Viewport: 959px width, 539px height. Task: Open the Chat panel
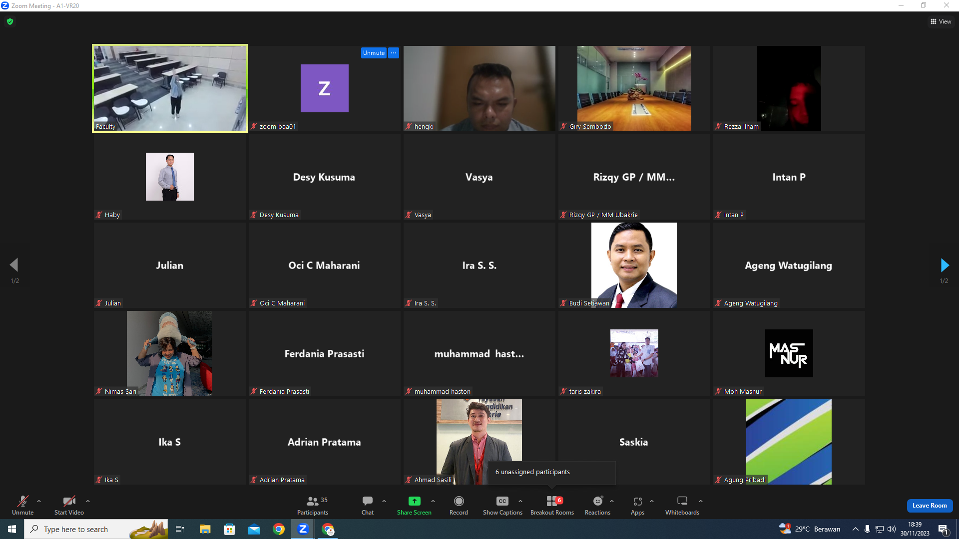(x=368, y=505)
